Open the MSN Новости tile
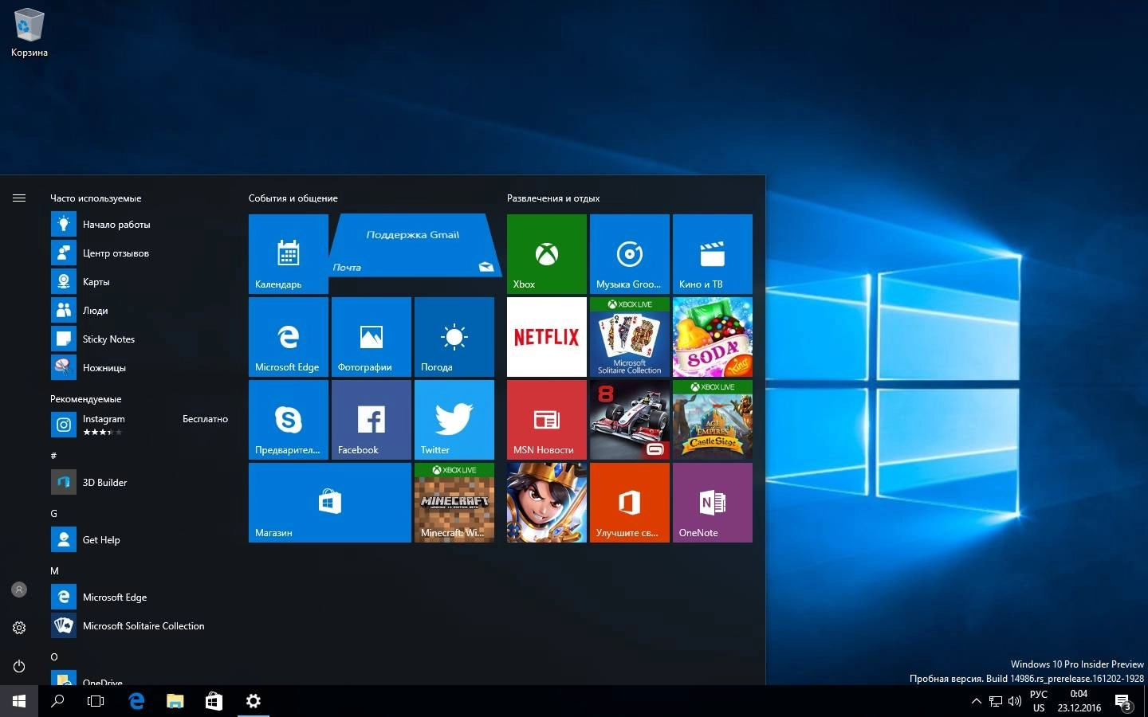Screen dimensions: 1148x717 (x=547, y=420)
